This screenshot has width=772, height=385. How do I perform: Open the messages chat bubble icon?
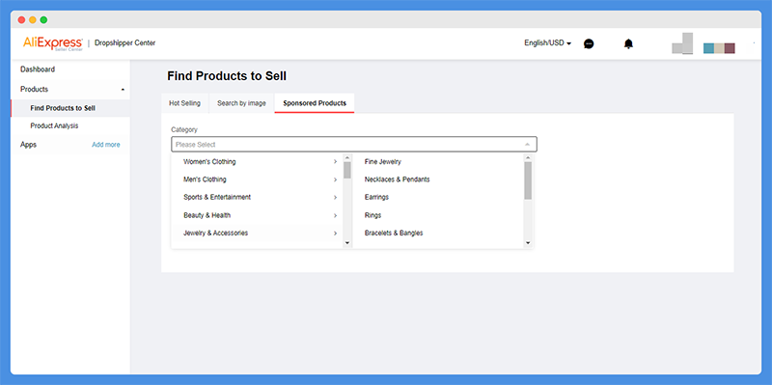pos(589,43)
